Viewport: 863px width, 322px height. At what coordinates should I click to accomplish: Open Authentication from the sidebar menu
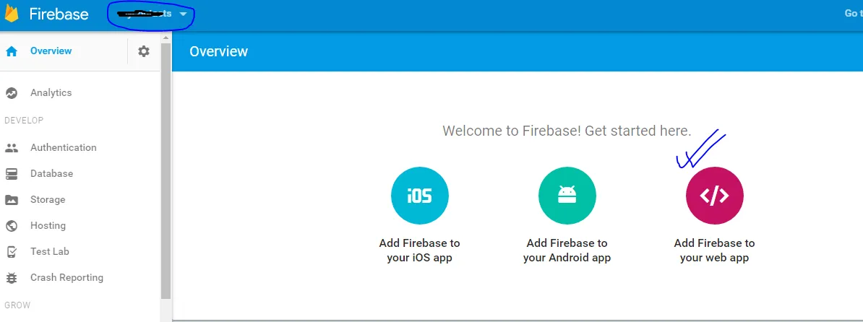[x=64, y=148]
